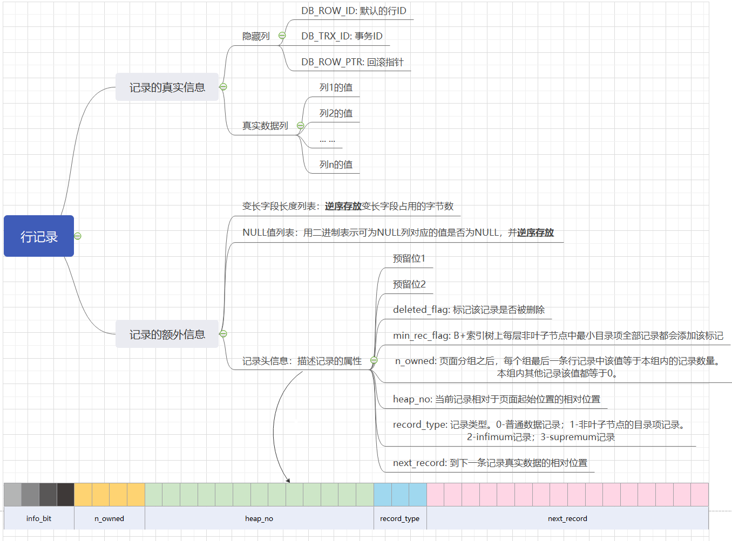732x541 pixels.
Task: Click the first blue record_type bit cell
Action: [x=383, y=495]
